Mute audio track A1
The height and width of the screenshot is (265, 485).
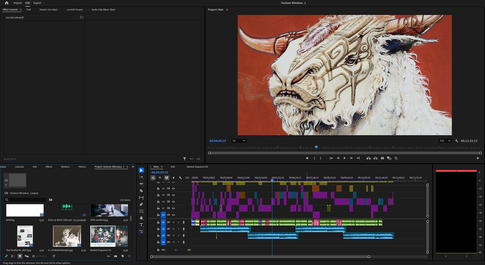pyautogui.click(x=173, y=222)
